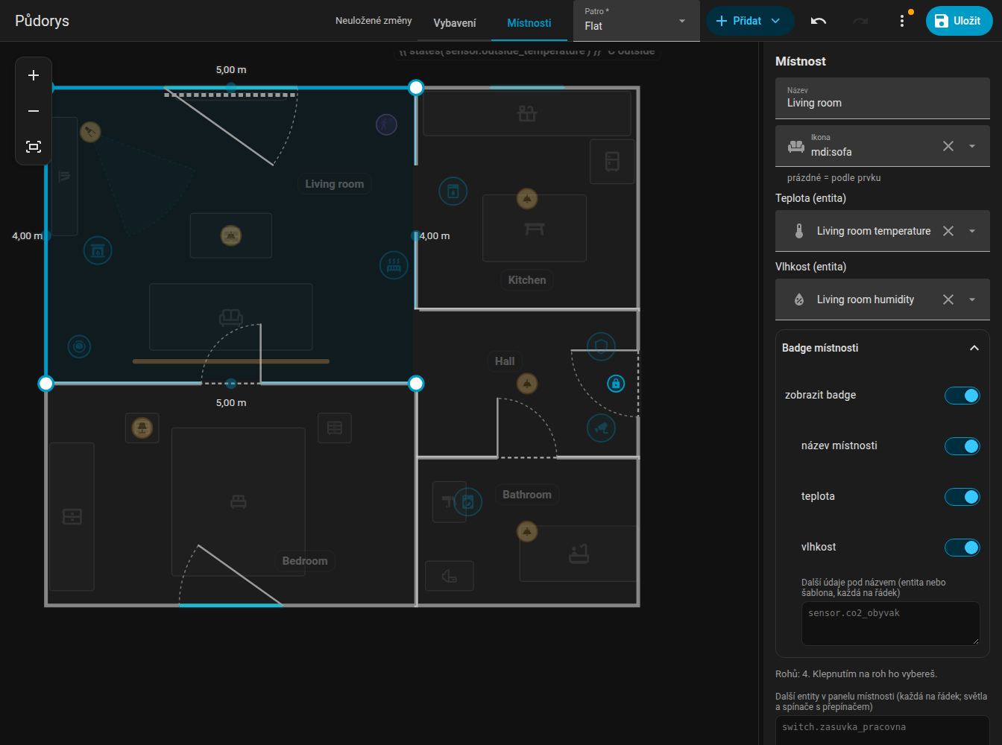Undo the last change
1002x745 pixels.
[x=819, y=21]
